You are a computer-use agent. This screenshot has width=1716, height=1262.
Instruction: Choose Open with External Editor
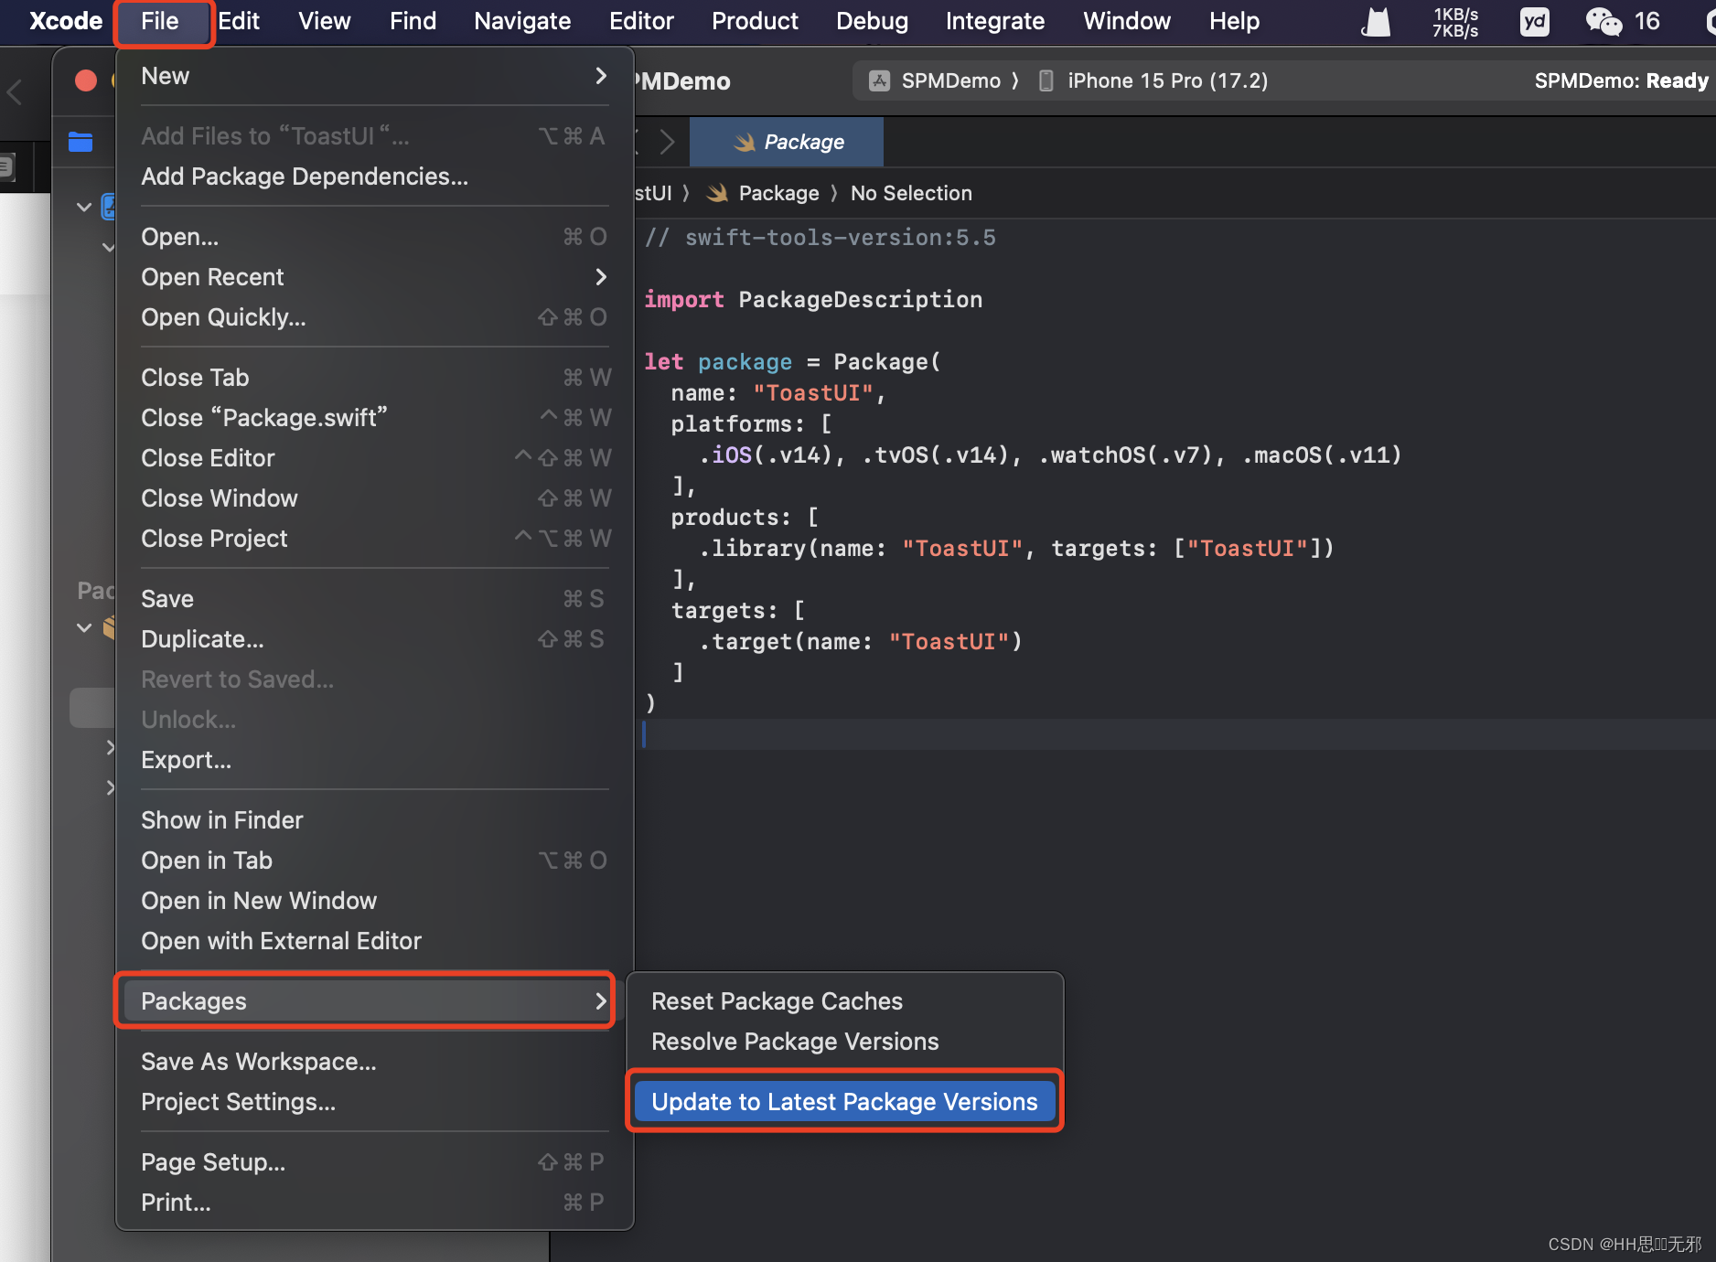(x=375, y=941)
